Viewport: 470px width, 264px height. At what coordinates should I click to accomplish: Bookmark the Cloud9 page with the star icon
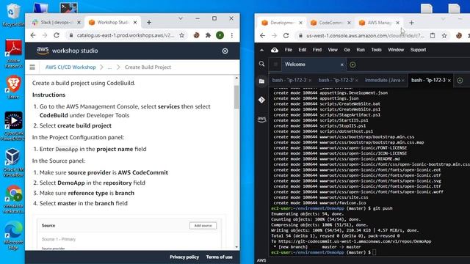[444, 36]
